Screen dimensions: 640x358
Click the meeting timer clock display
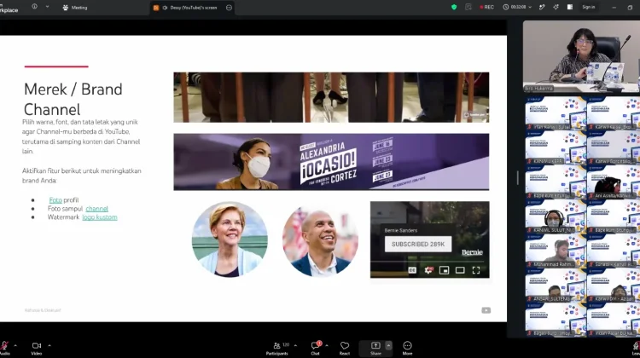(515, 7)
